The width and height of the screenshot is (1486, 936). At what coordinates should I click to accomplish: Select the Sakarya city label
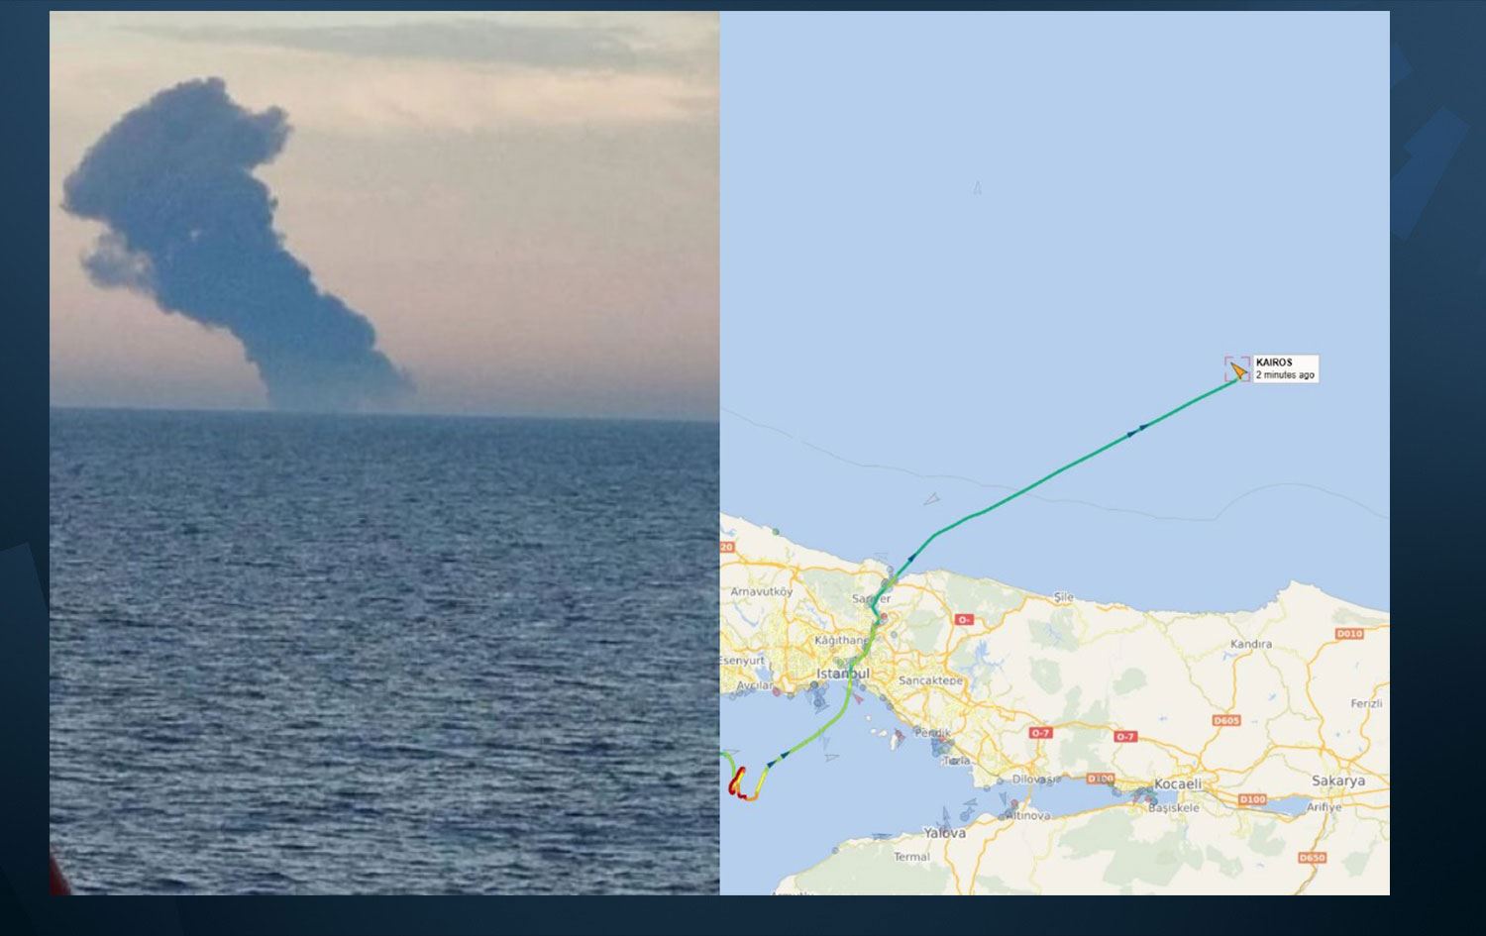coord(1338,780)
